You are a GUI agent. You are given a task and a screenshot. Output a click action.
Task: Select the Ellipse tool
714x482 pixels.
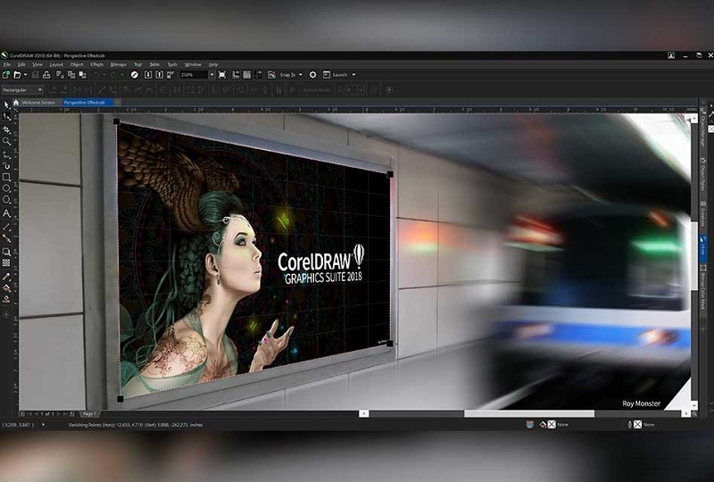coord(6,188)
